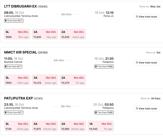This screenshot has height=137, width=163.
Task: Click route icon in Patliputra Exp card
Action: [x=137, y=108]
